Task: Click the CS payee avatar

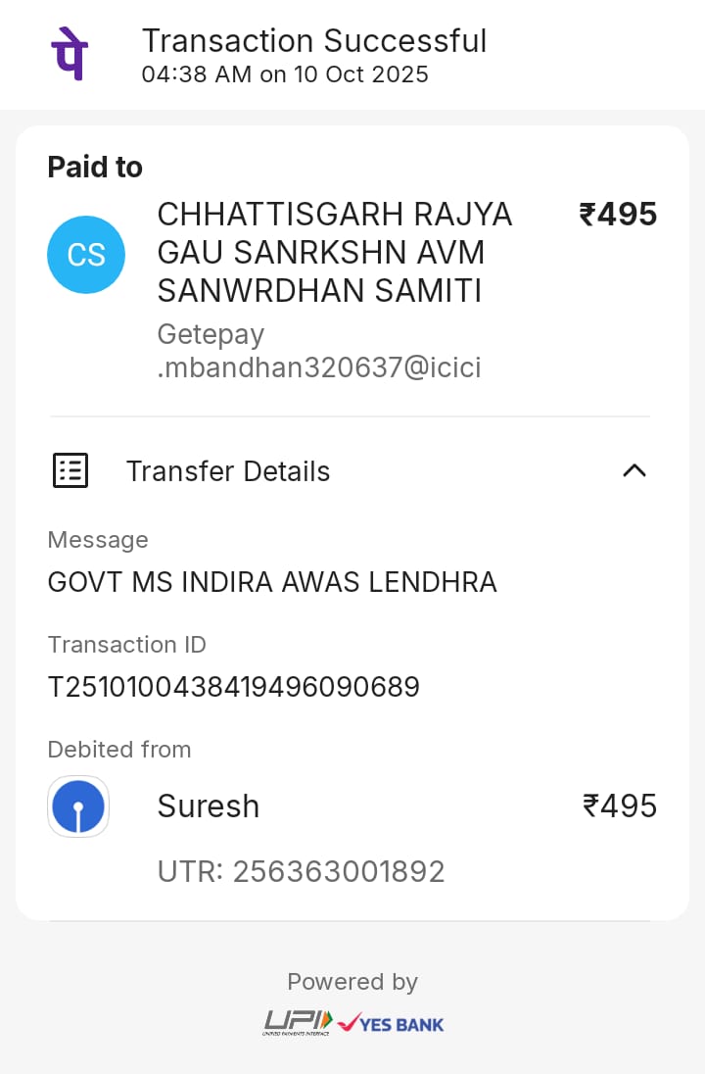Action: [86, 255]
